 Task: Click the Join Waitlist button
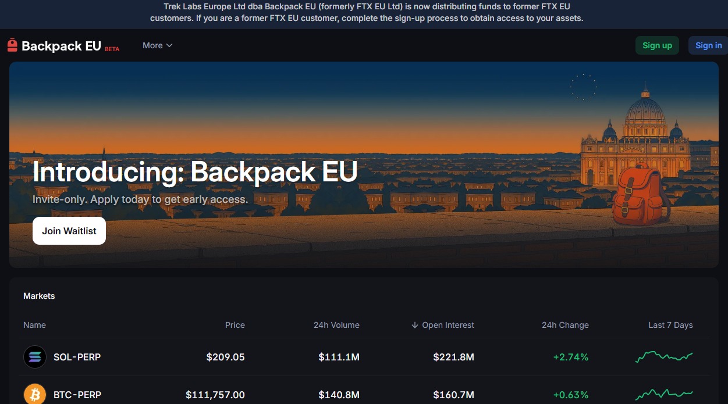coord(69,231)
